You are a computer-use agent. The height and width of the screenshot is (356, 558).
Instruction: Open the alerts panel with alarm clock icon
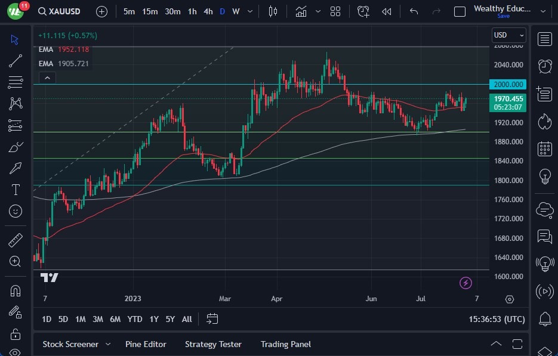point(544,66)
